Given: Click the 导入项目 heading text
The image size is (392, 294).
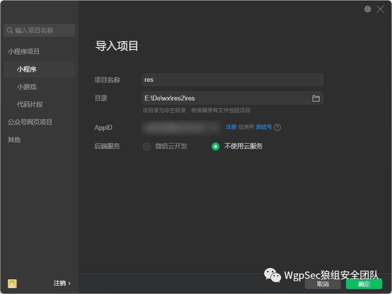Looking at the screenshot, I should coord(117,46).
